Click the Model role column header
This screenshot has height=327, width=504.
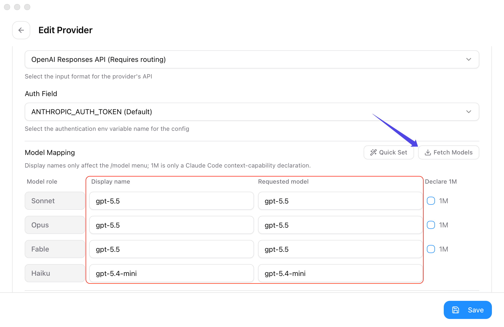point(42,182)
